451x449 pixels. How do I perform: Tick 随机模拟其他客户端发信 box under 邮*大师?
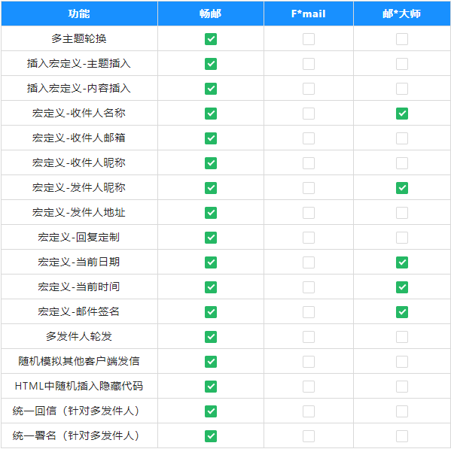pyautogui.click(x=402, y=362)
